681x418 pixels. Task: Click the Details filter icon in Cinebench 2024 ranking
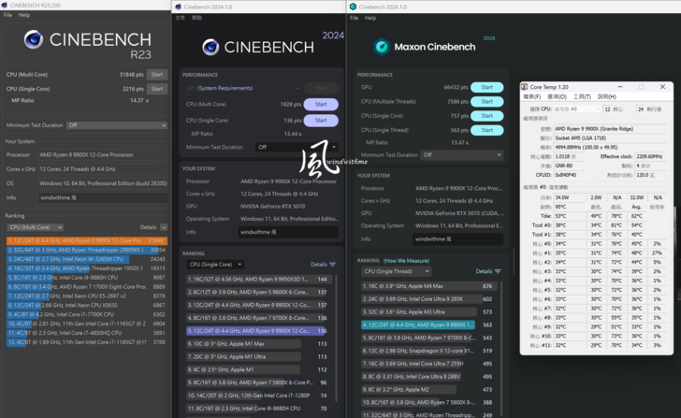332,265
